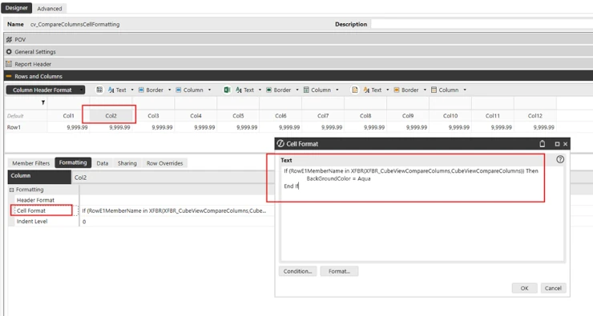The width and height of the screenshot is (593, 316).
Task: Switch to the Designer tab
Action: coord(16,8)
